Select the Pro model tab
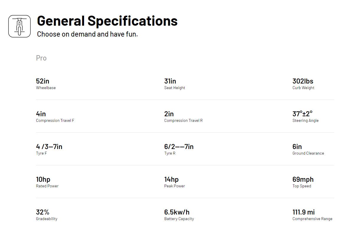 [x=41, y=58]
